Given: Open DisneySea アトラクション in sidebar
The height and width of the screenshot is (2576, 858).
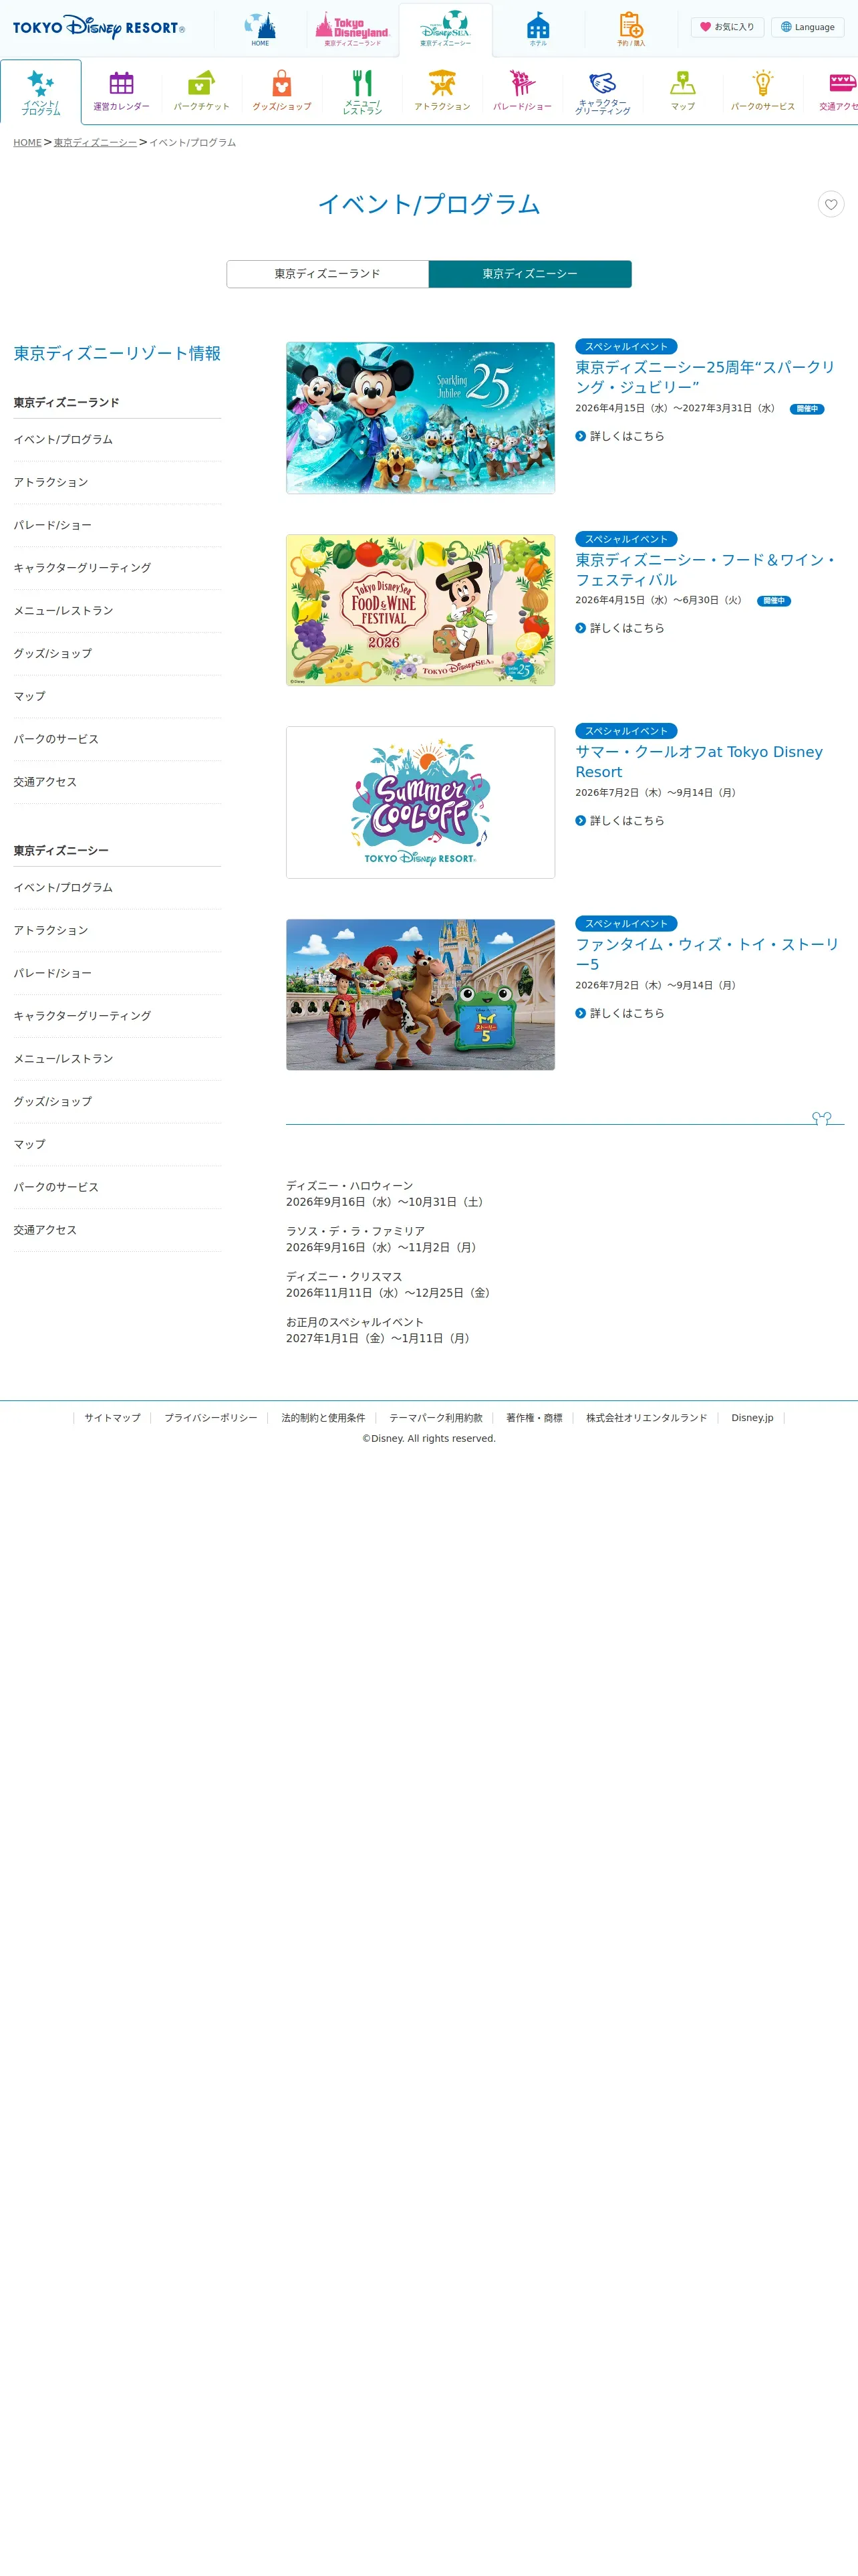Looking at the screenshot, I should point(118,931).
